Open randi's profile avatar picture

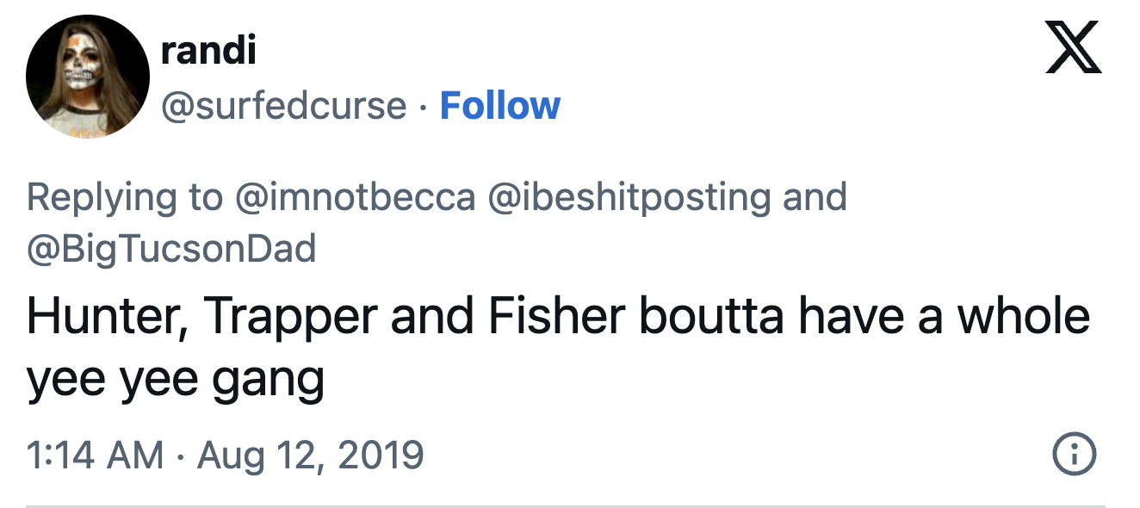[88, 77]
